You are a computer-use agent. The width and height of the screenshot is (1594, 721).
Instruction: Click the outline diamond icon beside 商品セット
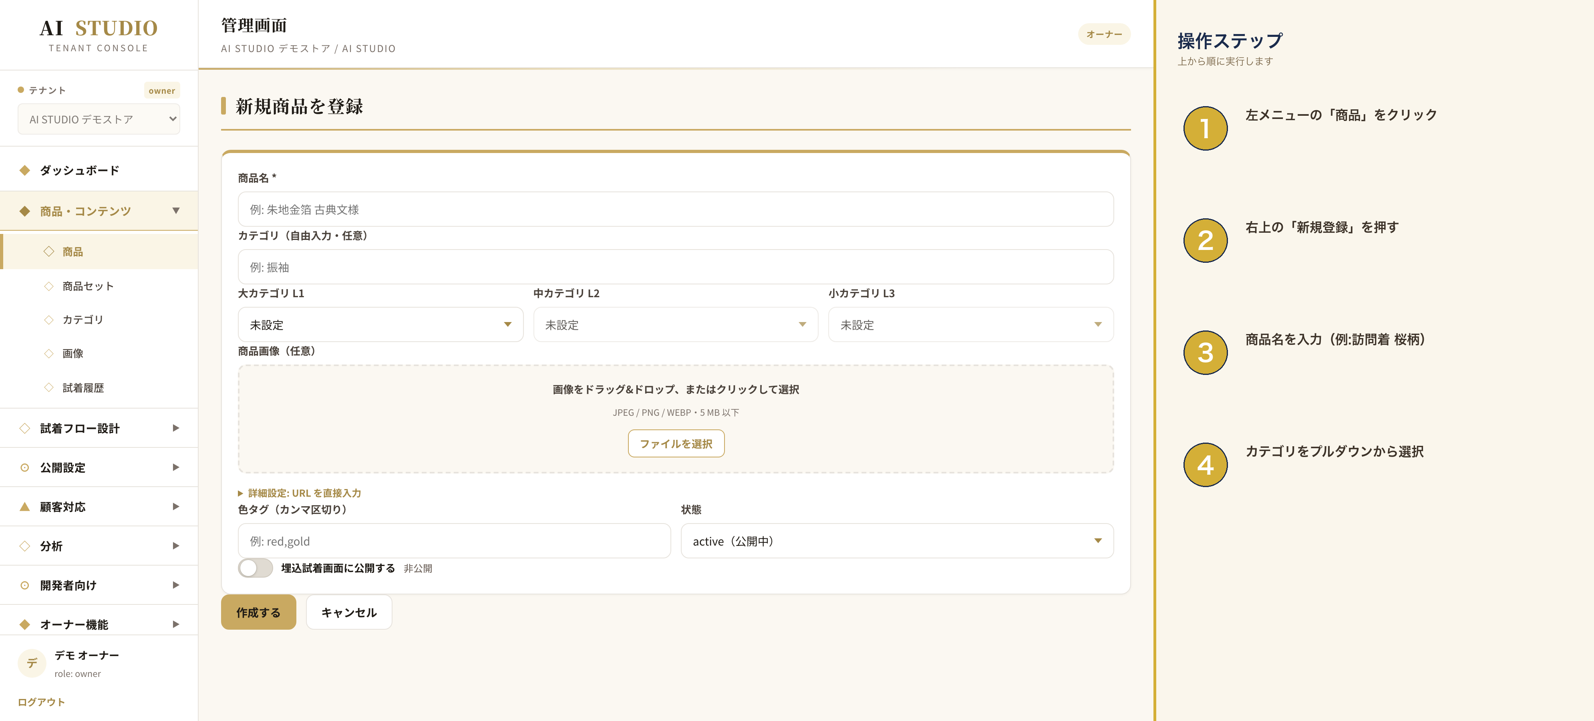[x=49, y=286]
